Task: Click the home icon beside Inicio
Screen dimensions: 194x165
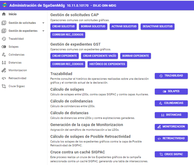Action: [x=4, y=14]
